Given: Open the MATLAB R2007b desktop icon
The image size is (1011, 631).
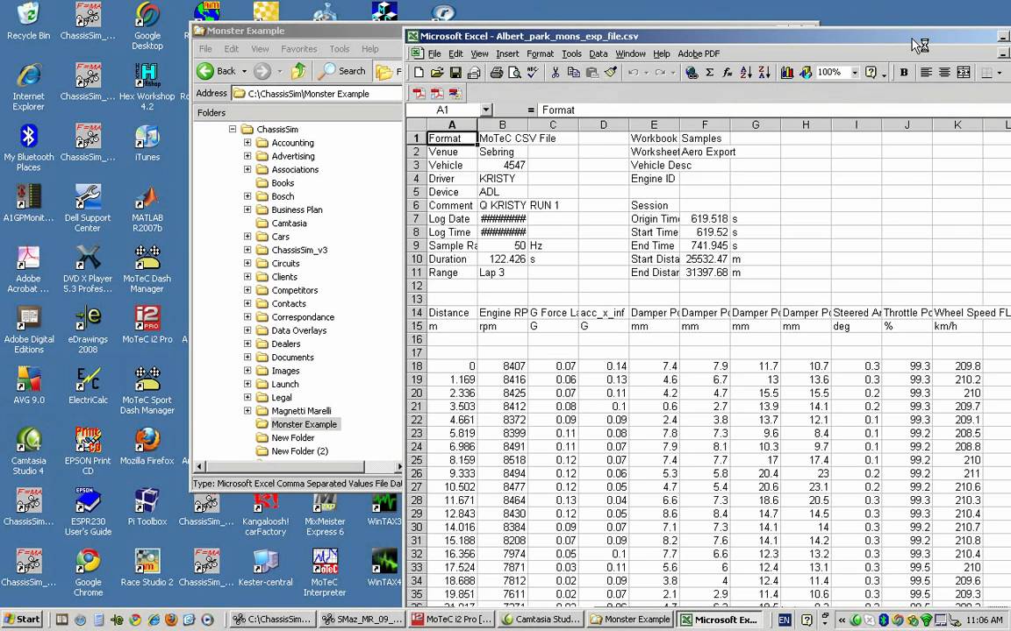Looking at the screenshot, I should 147,210.
